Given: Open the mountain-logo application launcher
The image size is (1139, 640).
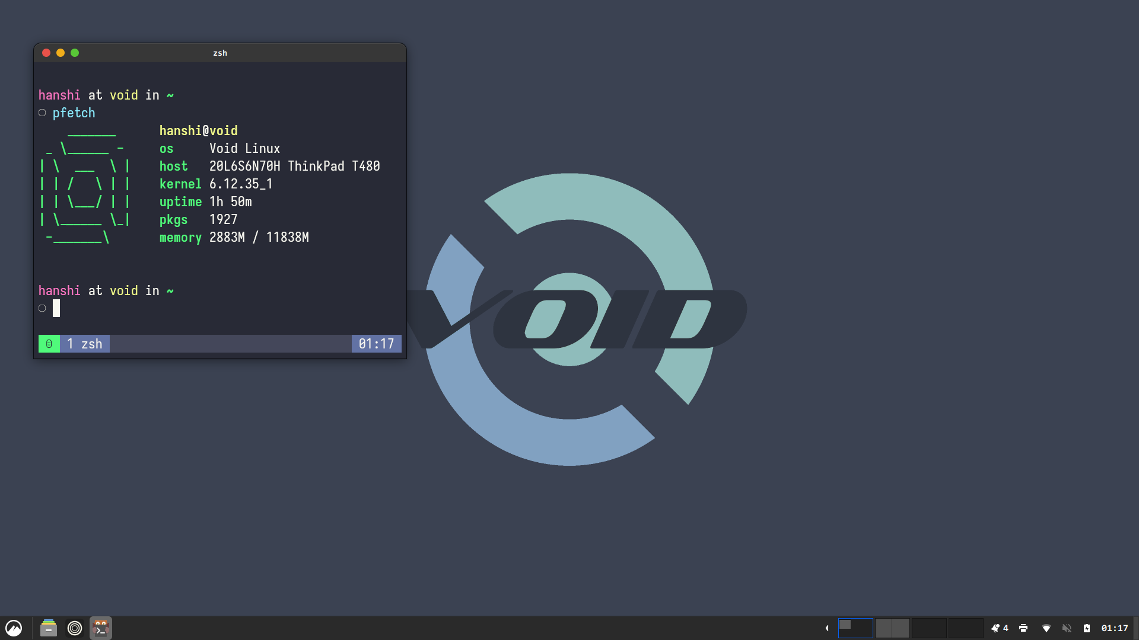Looking at the screenshot, I should [14, 628].
